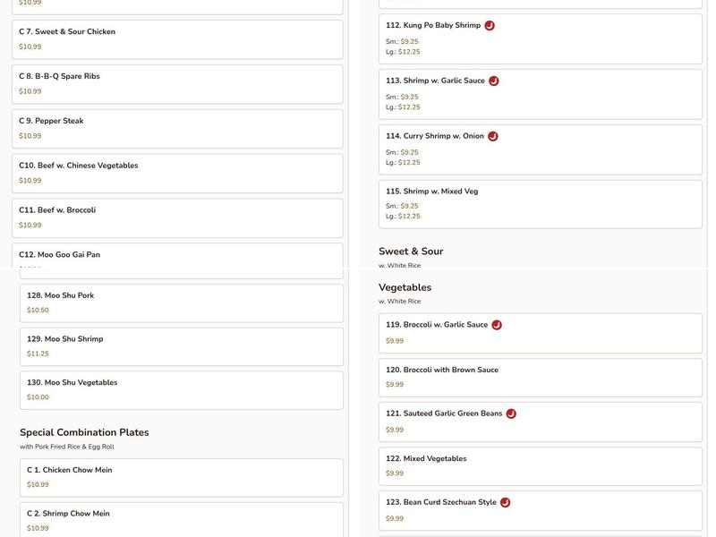Choose 120. Broccoli with Brown Sauce
The height and width of the screenshot is (537, 716).
[x=541, y=377]
